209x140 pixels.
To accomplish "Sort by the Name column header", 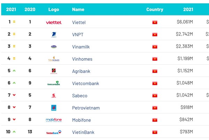I will point(78,9).
